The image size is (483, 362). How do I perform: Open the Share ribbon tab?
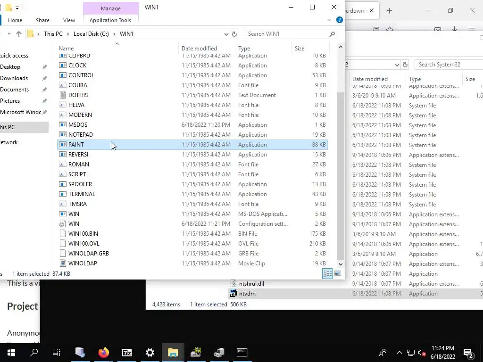42,20
